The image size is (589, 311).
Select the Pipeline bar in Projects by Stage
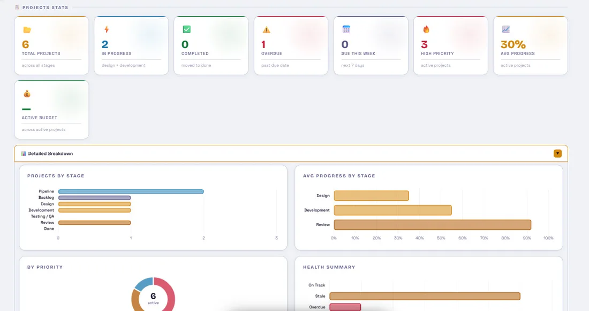tap(131, 191)
